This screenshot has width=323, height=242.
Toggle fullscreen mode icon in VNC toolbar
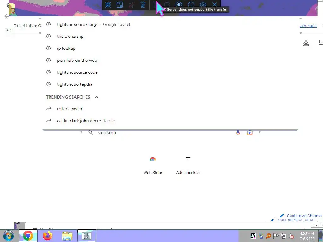coord(120,5)
